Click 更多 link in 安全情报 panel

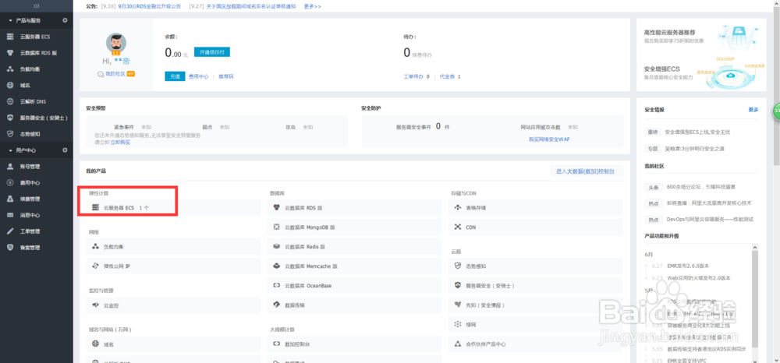pos(753,110)
